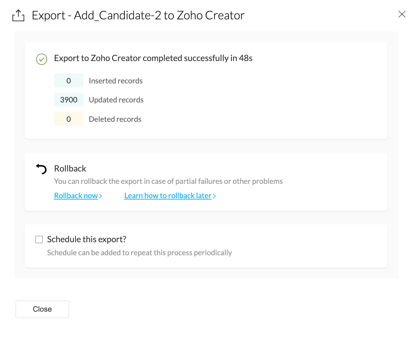Click the 3900 updated records count
Screen dimensions: 413x341
pyautogui.click(x=69, y=100)
